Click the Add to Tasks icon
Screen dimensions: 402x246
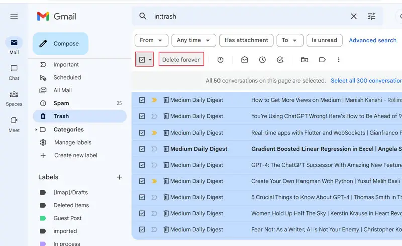(280, 60)
